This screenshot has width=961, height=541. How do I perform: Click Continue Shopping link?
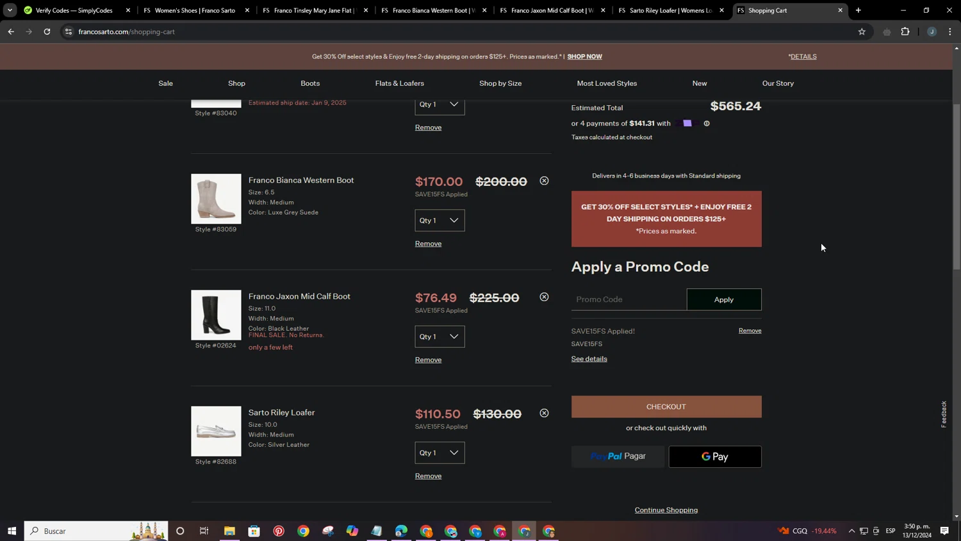point(666,510)
